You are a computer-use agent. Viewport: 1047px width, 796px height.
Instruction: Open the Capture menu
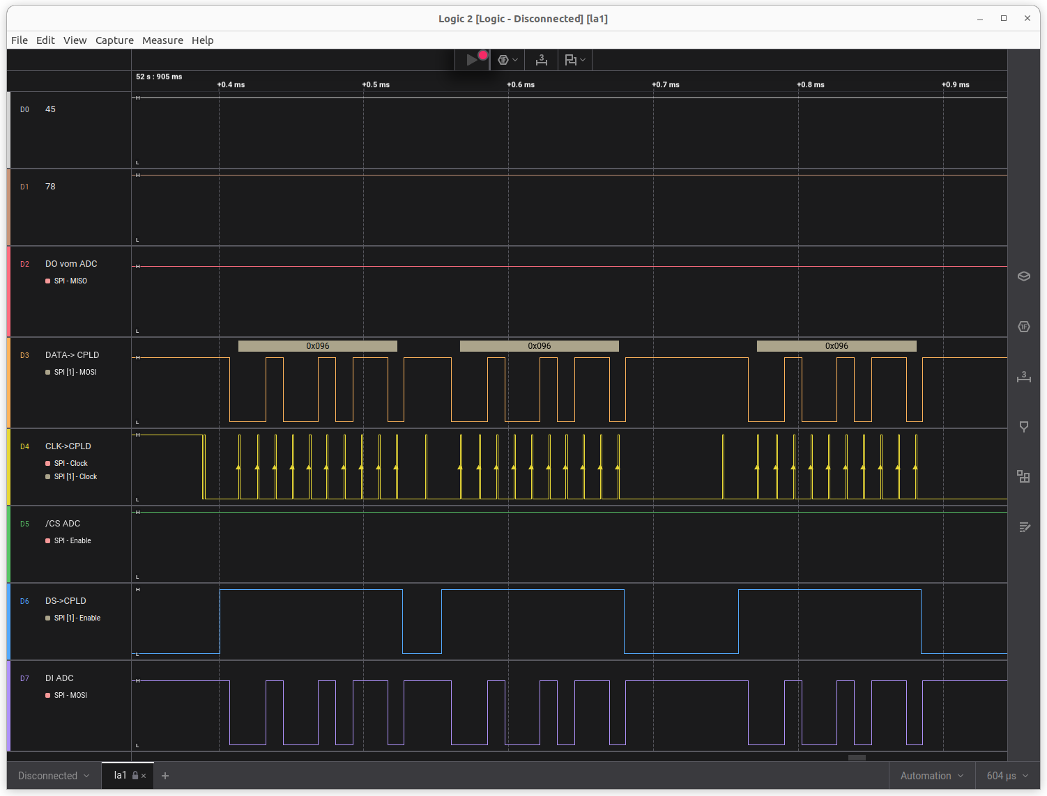click(x=114, y=40)
